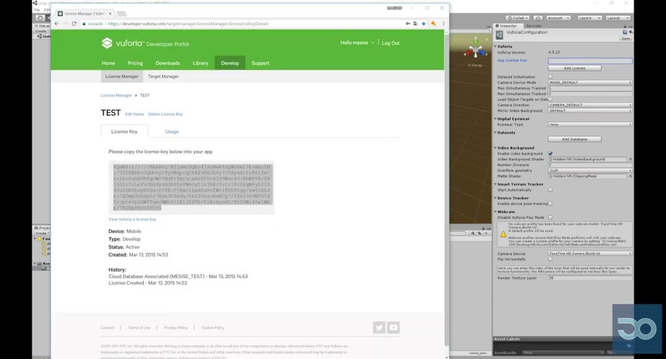Click the License Manager breadcrumb link
666x359 pixels.
click(x=116, y=95)
